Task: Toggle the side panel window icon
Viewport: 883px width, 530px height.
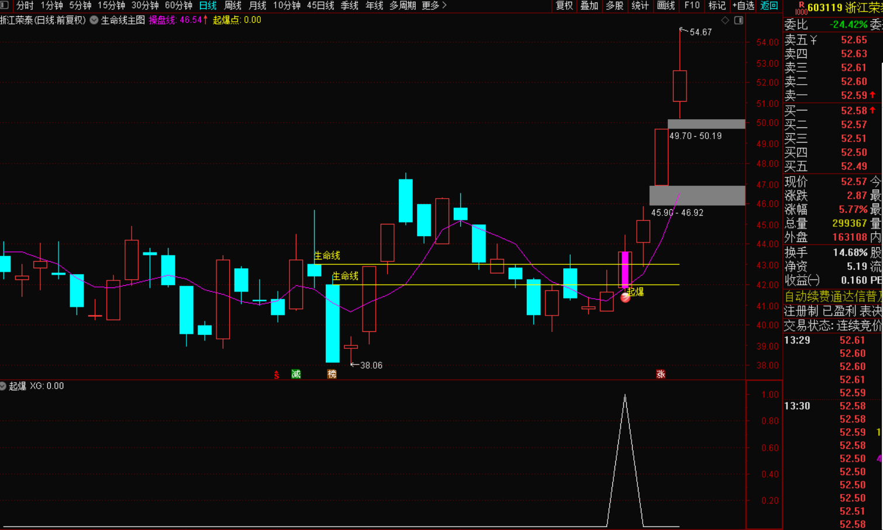Action: point(739,20)
